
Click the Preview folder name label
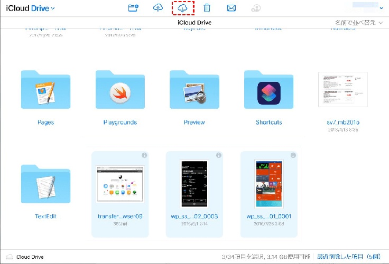pyautogui.click(x=195, y=122)
